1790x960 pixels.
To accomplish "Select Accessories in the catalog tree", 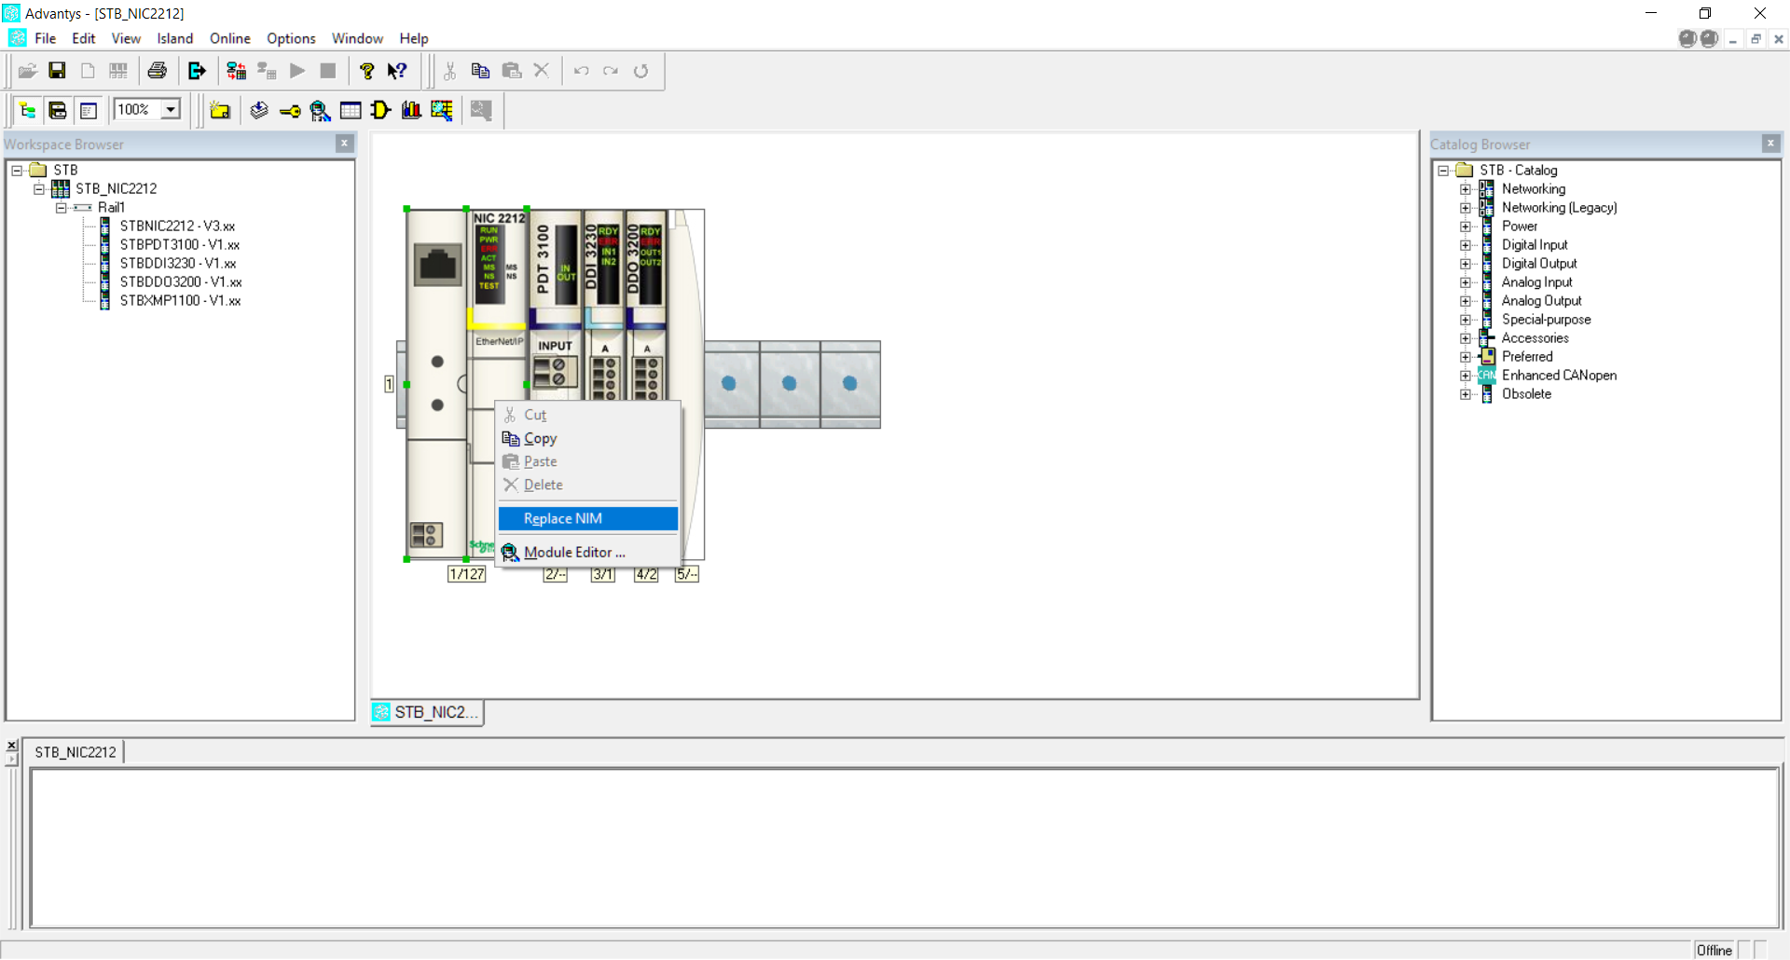I will point(1535,337).
